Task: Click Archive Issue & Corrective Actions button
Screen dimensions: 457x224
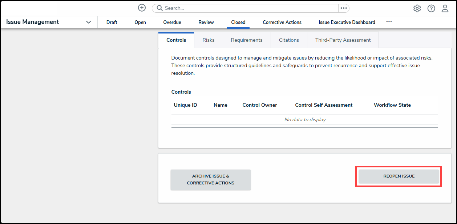Action: (x=211, y=179)
